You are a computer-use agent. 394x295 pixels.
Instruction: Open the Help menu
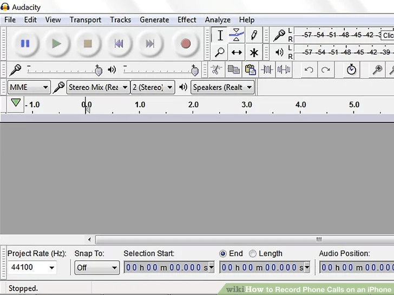(x=246, y=20)
